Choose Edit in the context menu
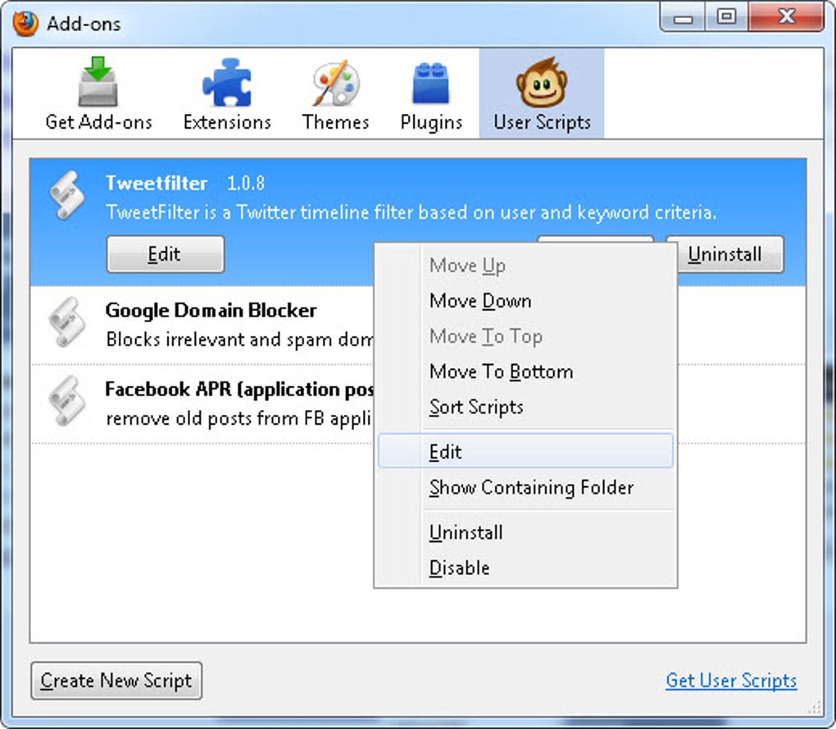Screen dimensions: 836x729 pyautogui.click(x=525, y=451)
